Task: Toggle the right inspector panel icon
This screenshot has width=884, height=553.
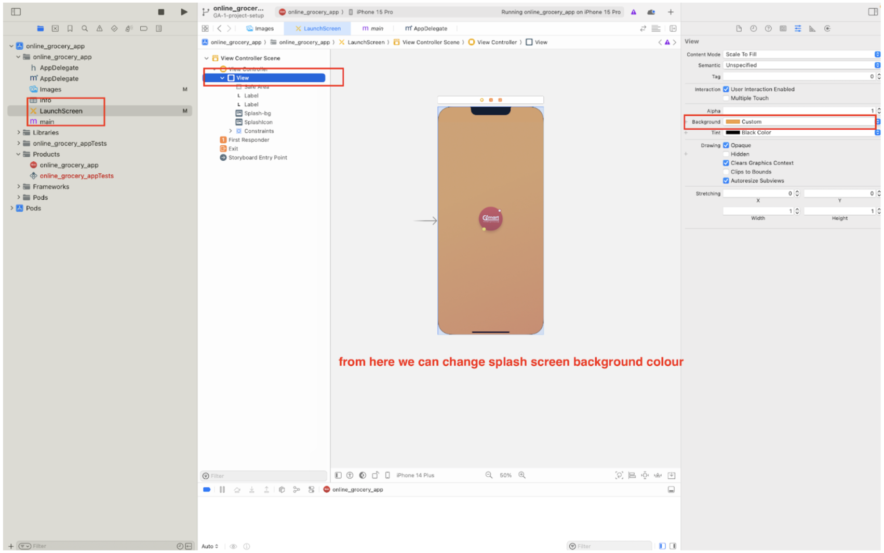Action: (873, 12)
